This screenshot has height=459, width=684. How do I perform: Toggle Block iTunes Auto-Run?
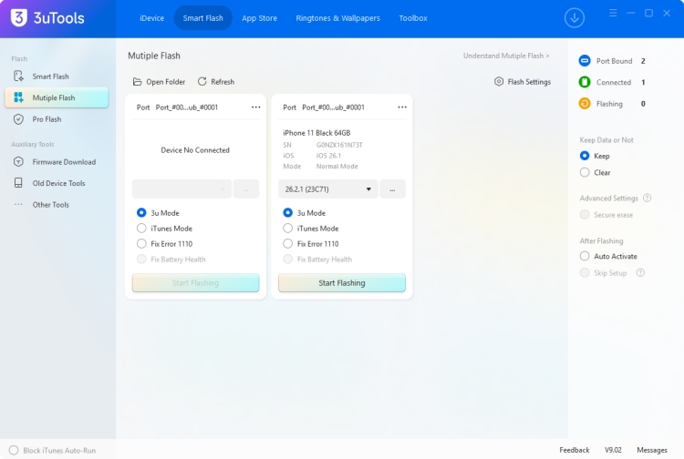pyautogui.click(x=14, y=450)
